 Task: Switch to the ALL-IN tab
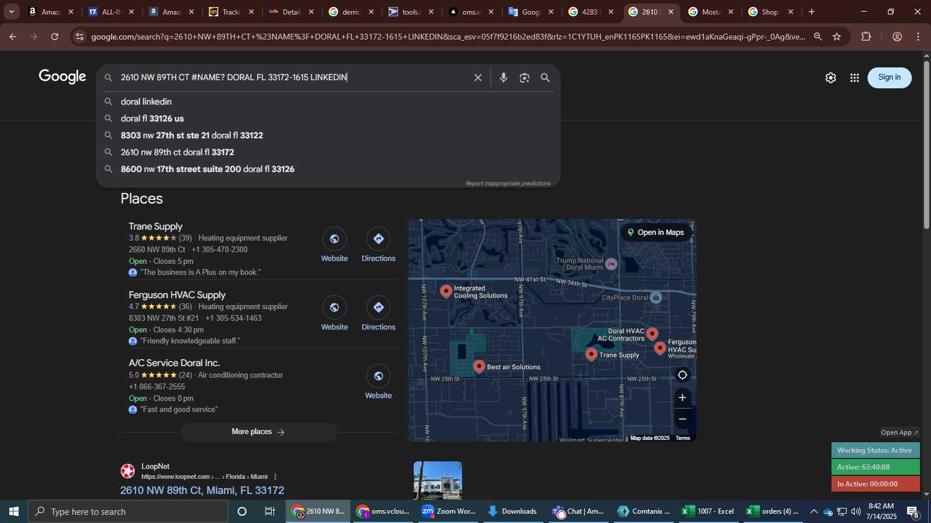pos(111,12)
